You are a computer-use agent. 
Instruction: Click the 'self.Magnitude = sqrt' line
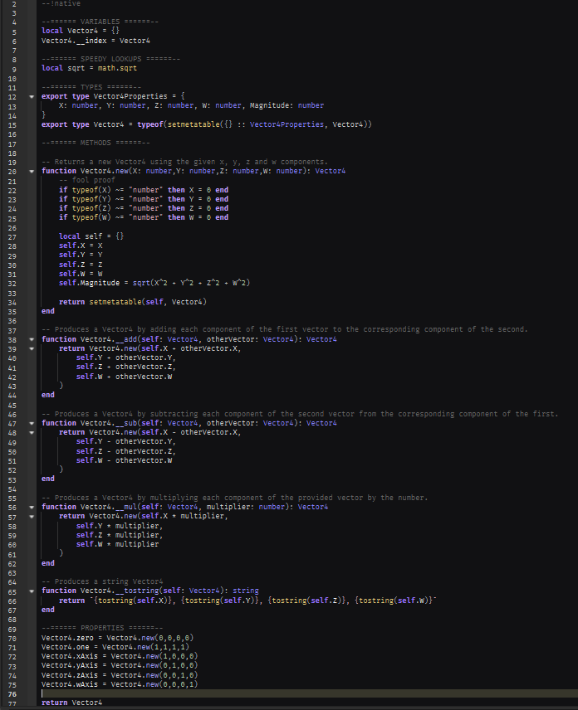pos(154,283)
